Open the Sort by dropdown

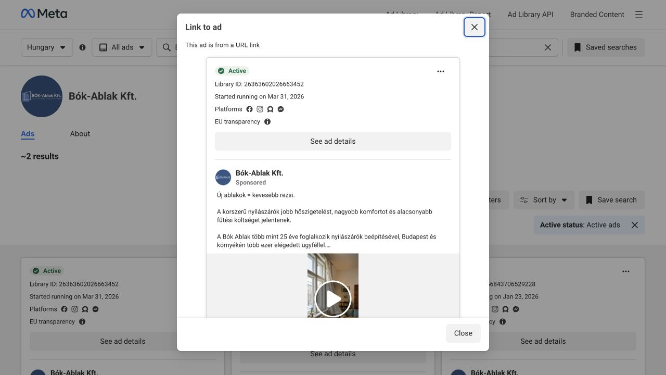click(544, 200)
